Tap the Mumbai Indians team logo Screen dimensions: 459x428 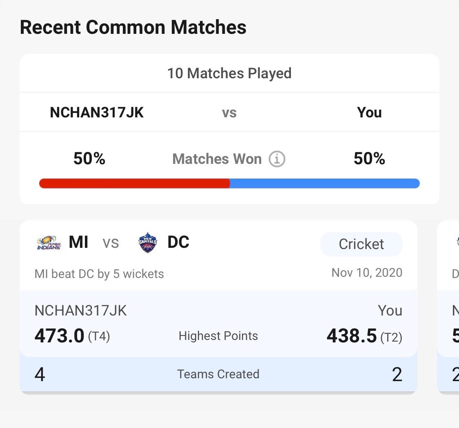tap(49, 243)
